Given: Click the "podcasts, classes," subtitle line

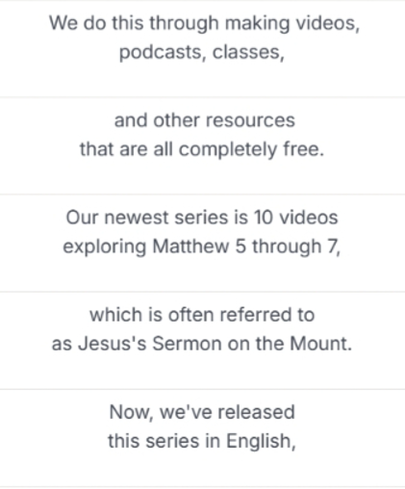Looking at the screenshot, I should [202, 53].
